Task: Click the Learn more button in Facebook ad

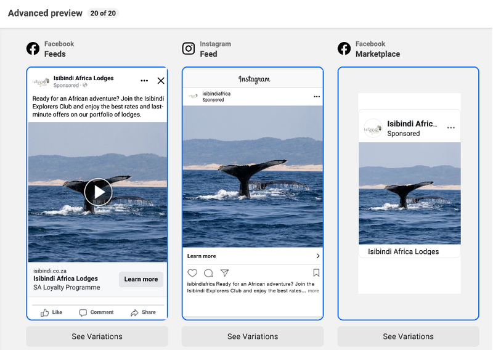Action: pyautogui.click(x=141, y=279)
